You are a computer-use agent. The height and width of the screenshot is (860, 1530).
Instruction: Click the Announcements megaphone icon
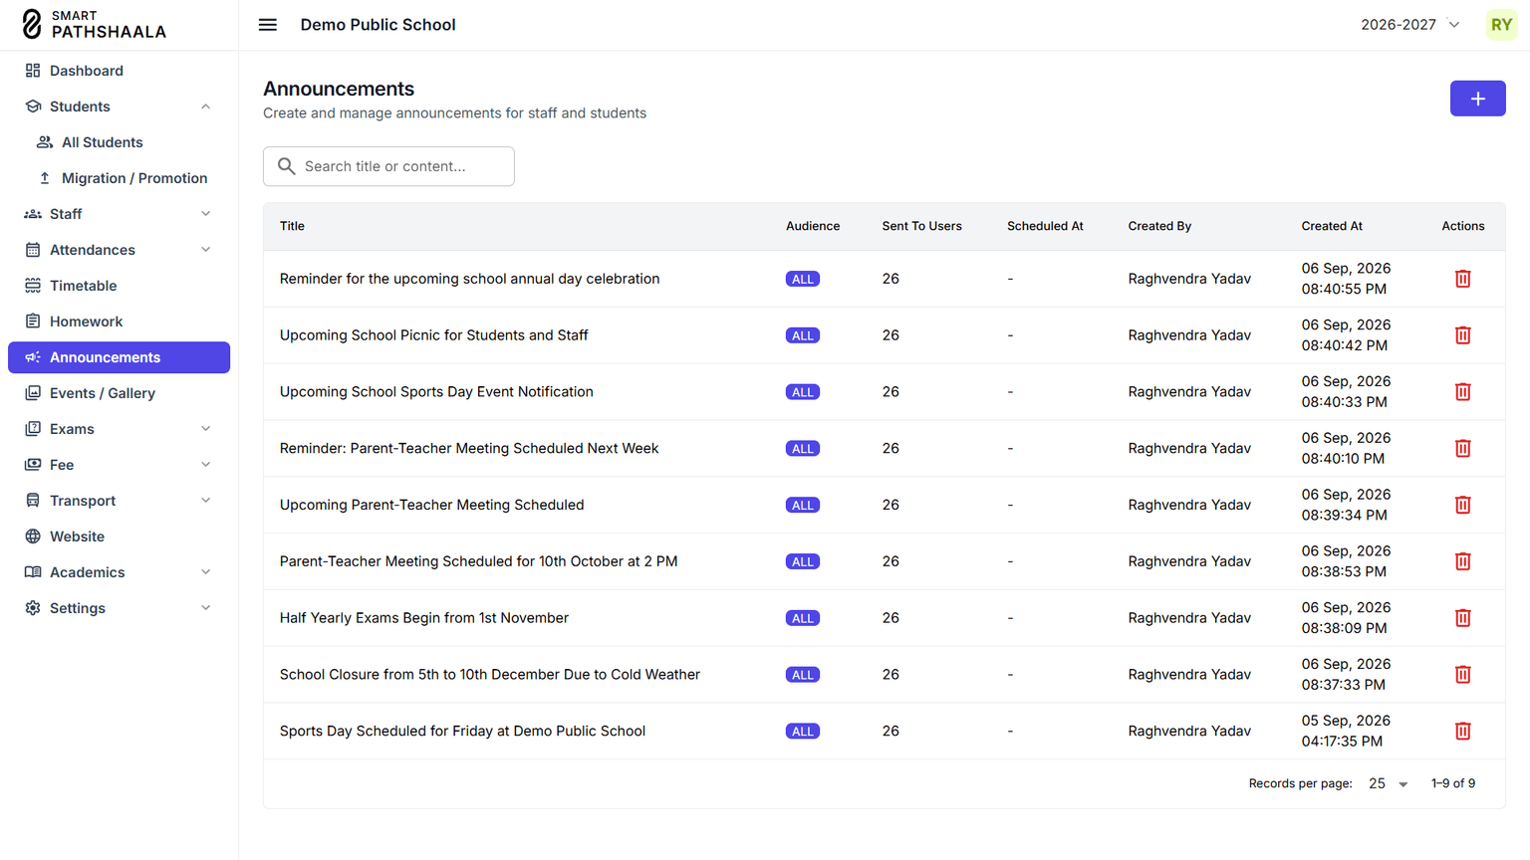33,357
